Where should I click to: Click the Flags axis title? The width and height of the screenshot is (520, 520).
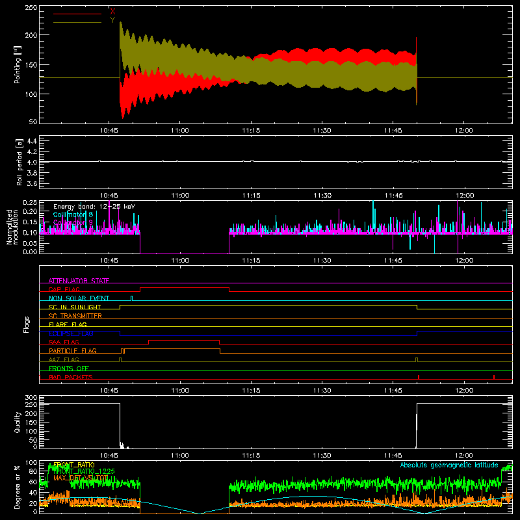tap(26, 324)
